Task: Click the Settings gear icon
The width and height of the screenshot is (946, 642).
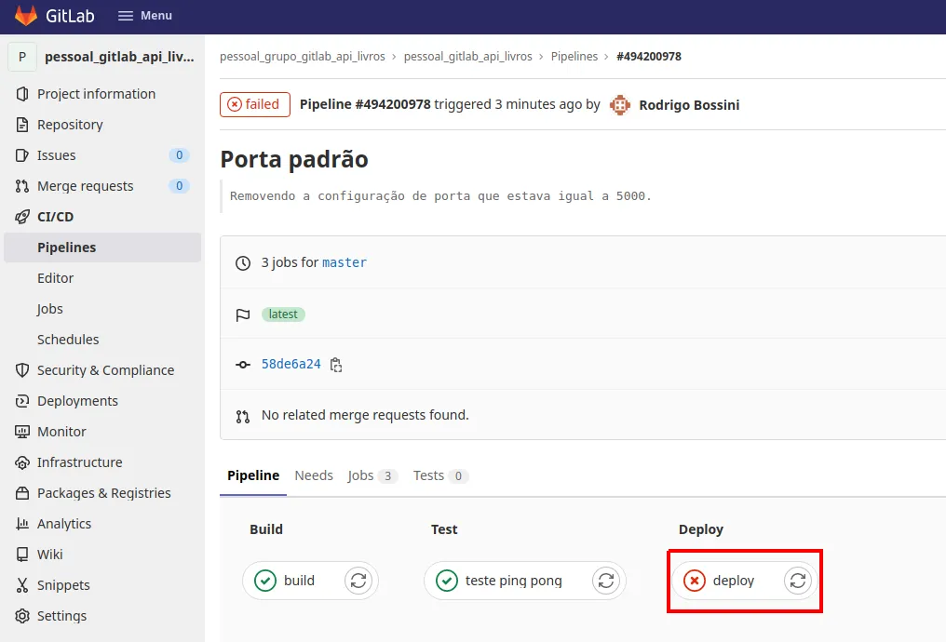Action: 22,616
